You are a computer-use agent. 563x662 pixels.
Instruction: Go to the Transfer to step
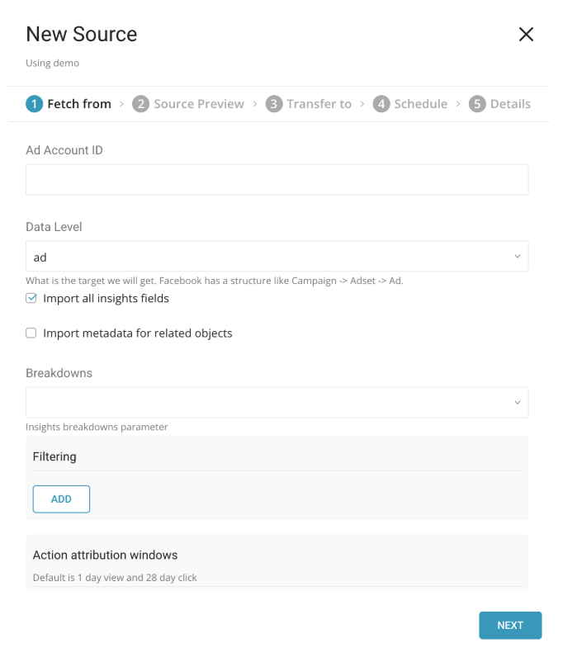point(319,104)
